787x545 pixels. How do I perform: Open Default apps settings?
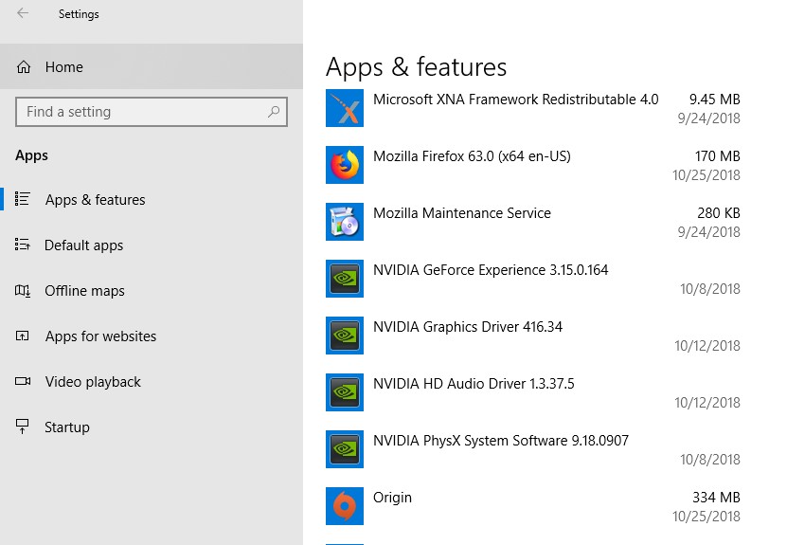coord(83,245)
